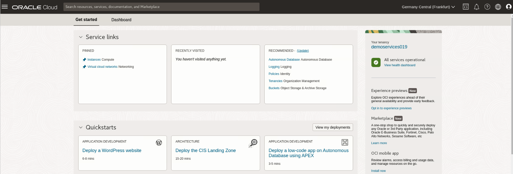Switch to the Dashboard tab
The width and height of the screenshot is (513, 174).
(121, 20)
